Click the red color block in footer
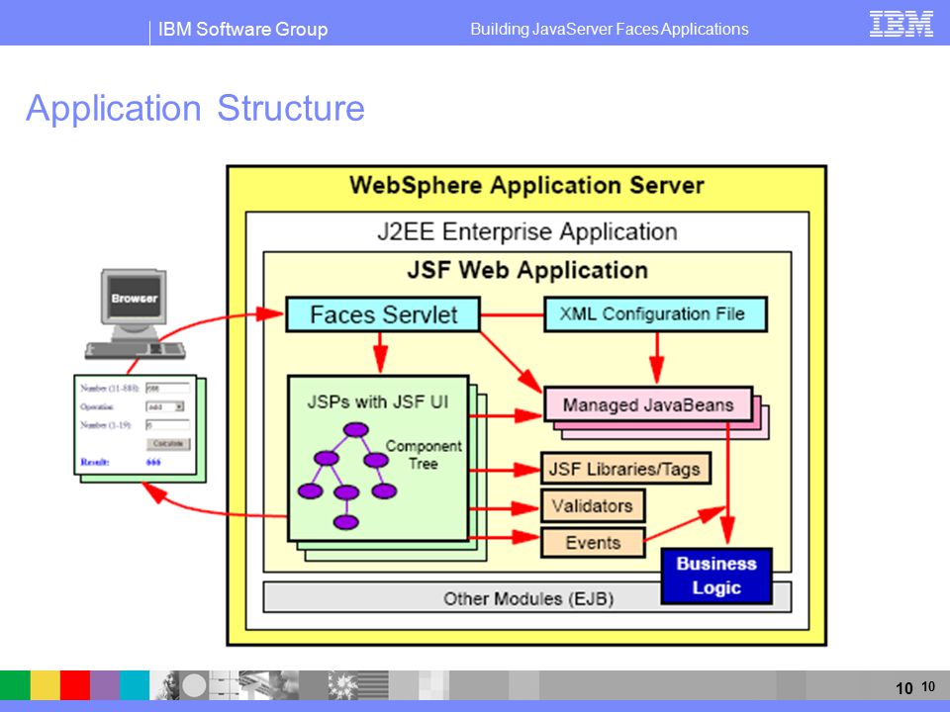Viewport: 950px width, 712px height. 75,685
